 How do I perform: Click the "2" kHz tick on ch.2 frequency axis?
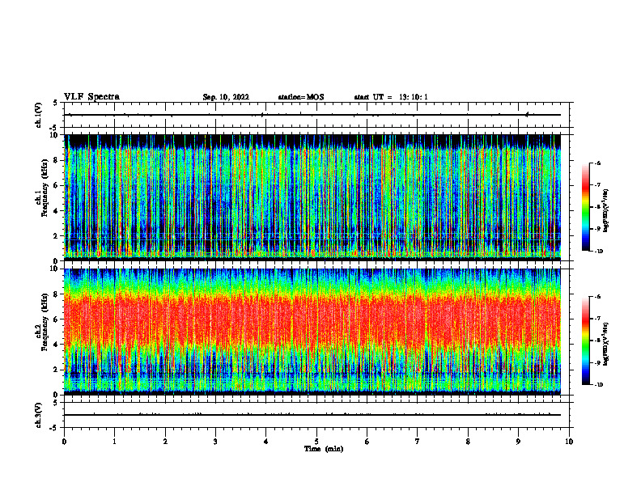click(x=57, y=370)
